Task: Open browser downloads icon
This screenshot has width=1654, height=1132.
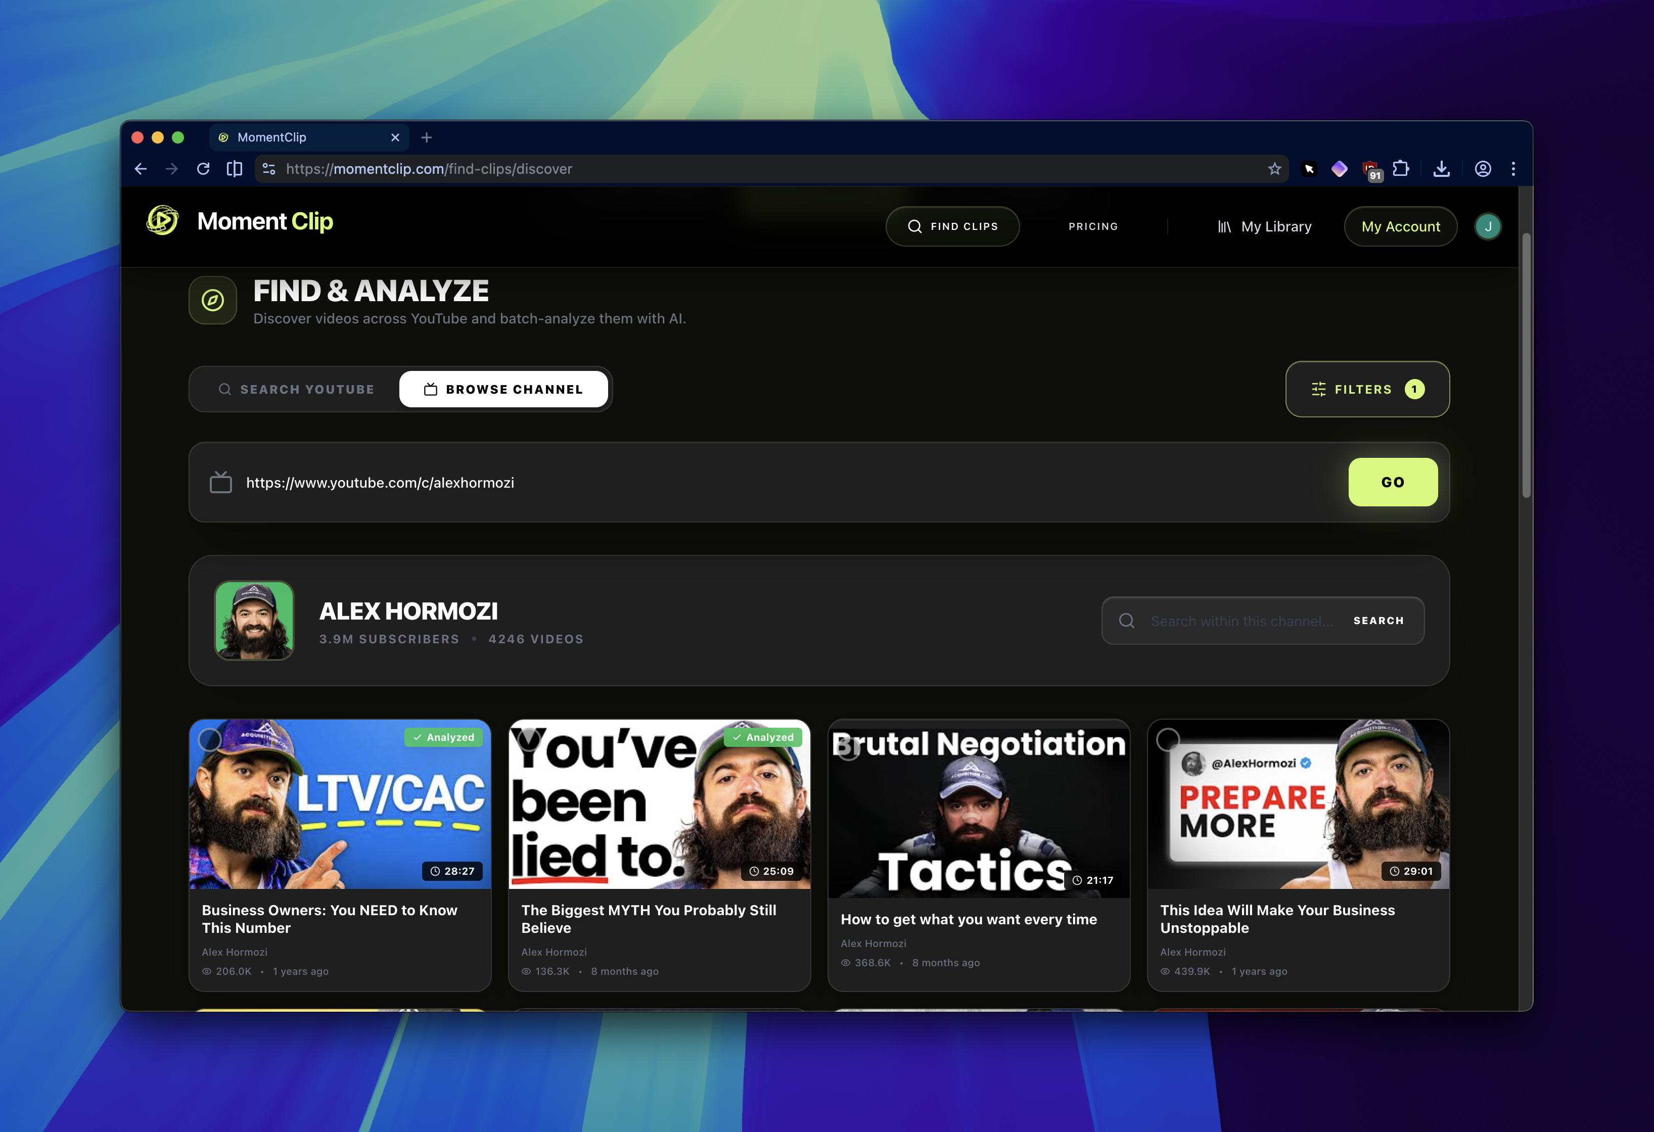Action: pyautogui.click(x=1441, y=169)
